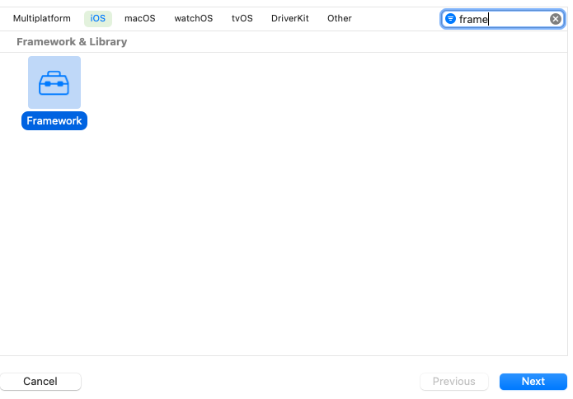Image resolution: width=573 pixels, height=399 pixels.
Task: Switch to the Multiplatform tab
Action: (42, 18)
